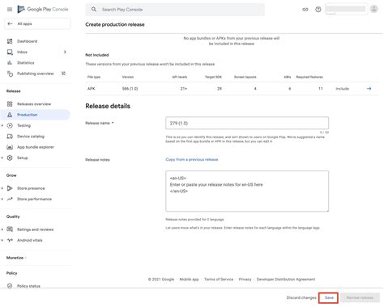Select Production in the sidebar

tap(28, 115)
